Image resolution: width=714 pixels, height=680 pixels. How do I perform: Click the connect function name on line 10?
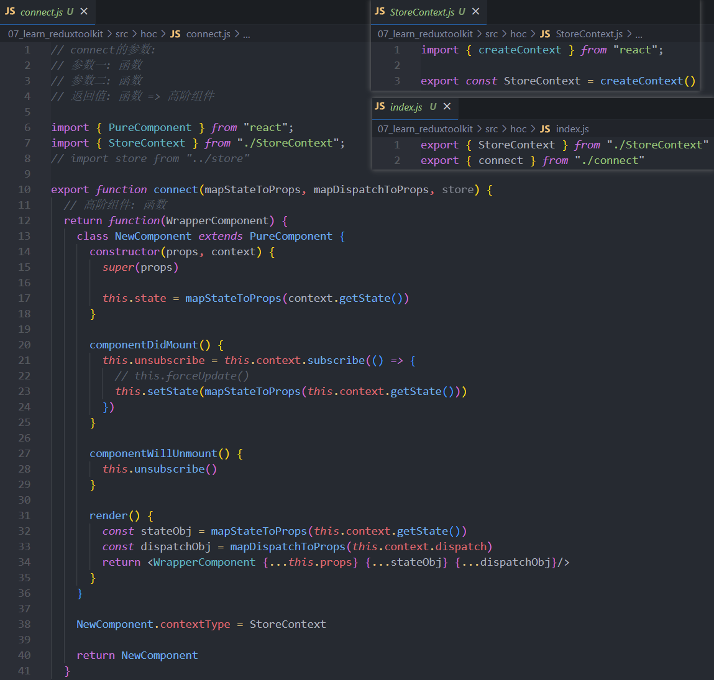point(175,190)
